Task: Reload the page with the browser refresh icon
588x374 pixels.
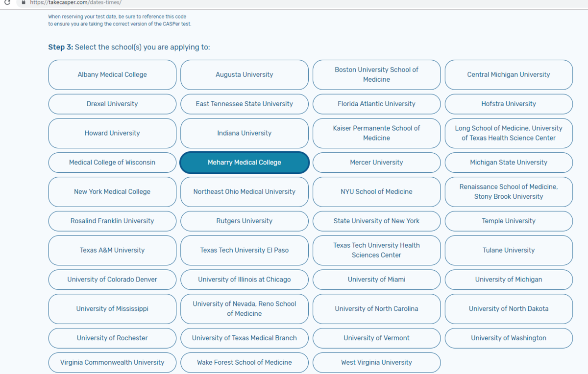Action: point(7,2)
